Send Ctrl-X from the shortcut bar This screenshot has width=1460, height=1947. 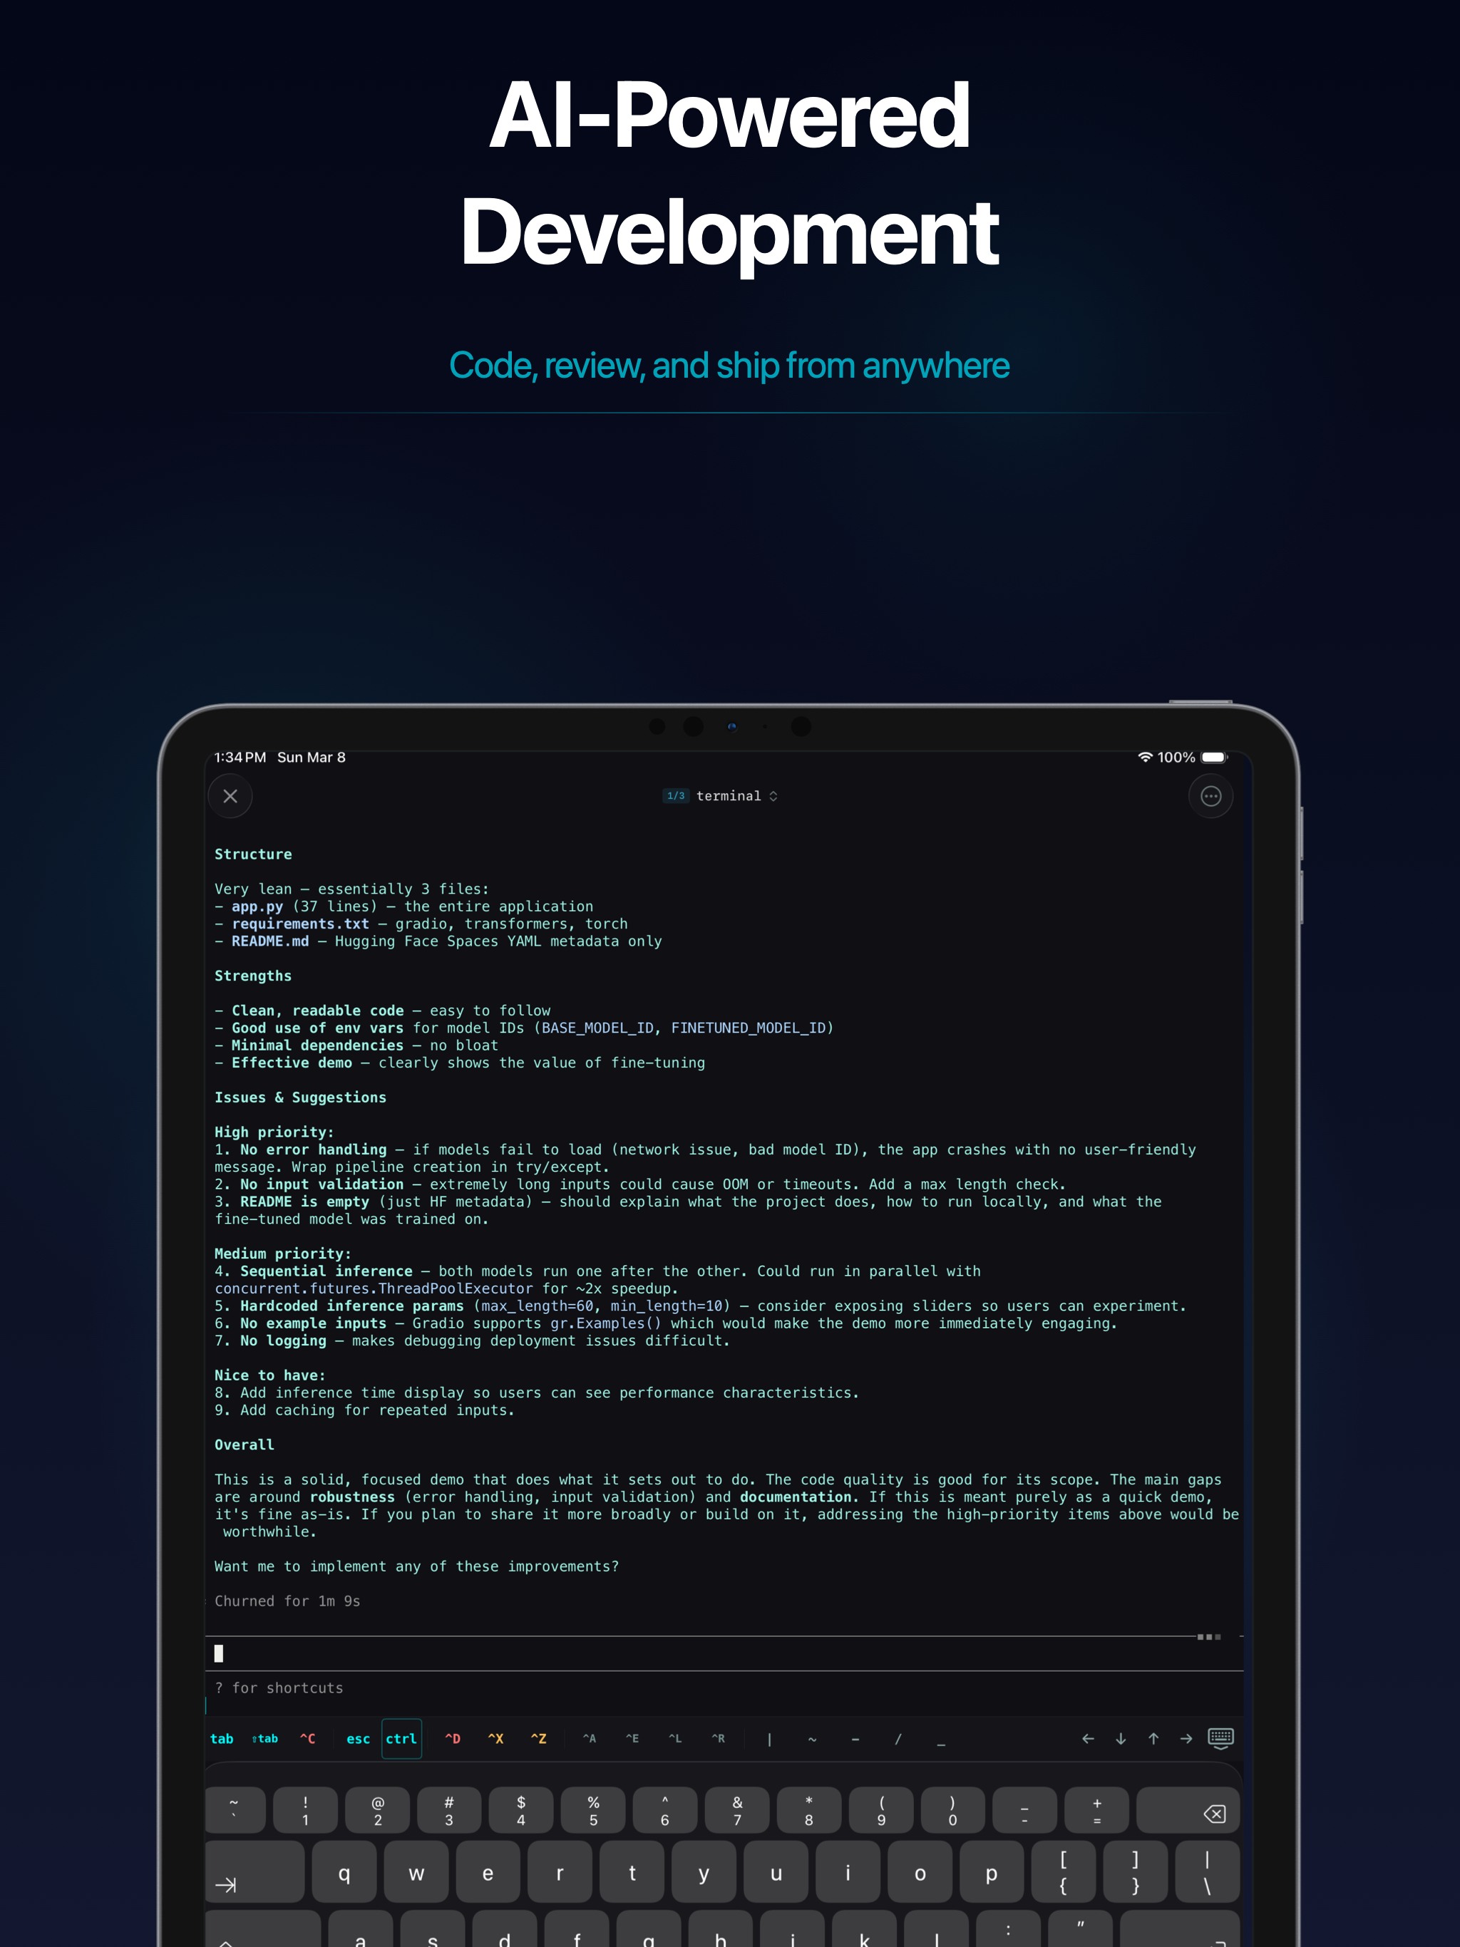pos(495,1738)
